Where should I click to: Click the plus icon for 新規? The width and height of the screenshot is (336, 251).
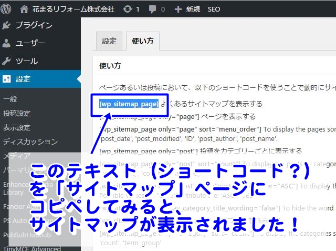tap(177, 9)
